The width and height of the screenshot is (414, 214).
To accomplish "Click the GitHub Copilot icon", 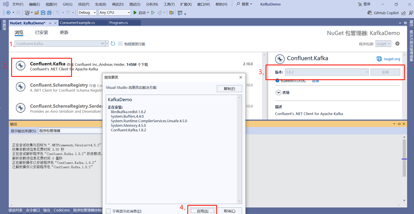I will pyautogui.click(x=370, y=13).
